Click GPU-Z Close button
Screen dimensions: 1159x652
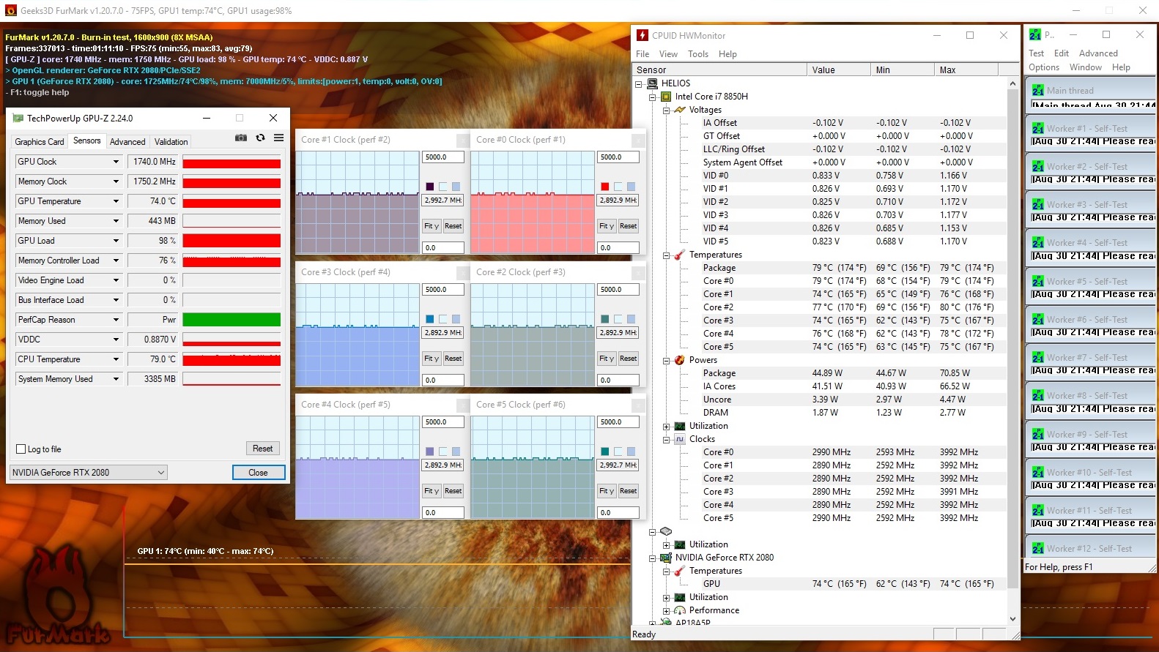pos(258,473)
